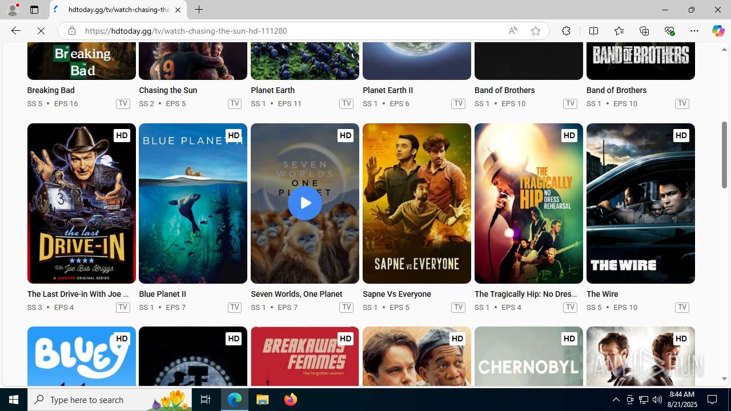Open Browser essentials

[669, 31]
